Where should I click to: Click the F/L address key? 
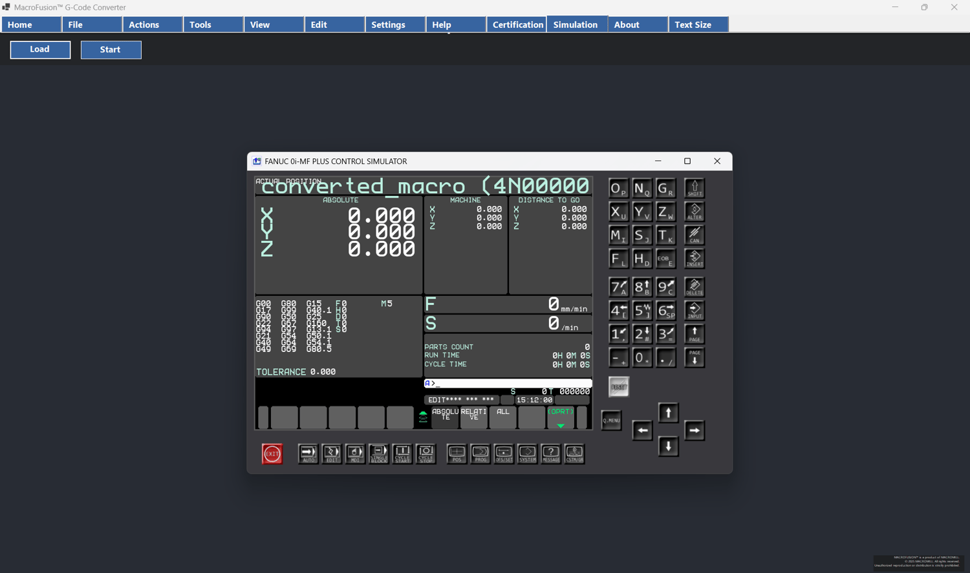pos(619,258)
